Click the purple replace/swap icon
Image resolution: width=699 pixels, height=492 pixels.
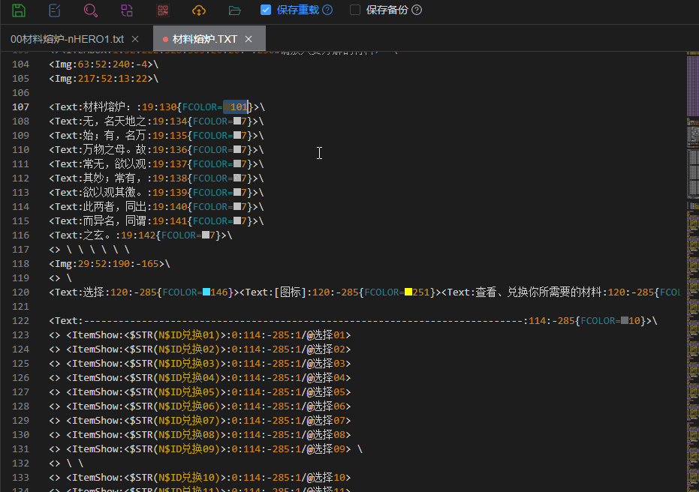click(x=127, y=10)
